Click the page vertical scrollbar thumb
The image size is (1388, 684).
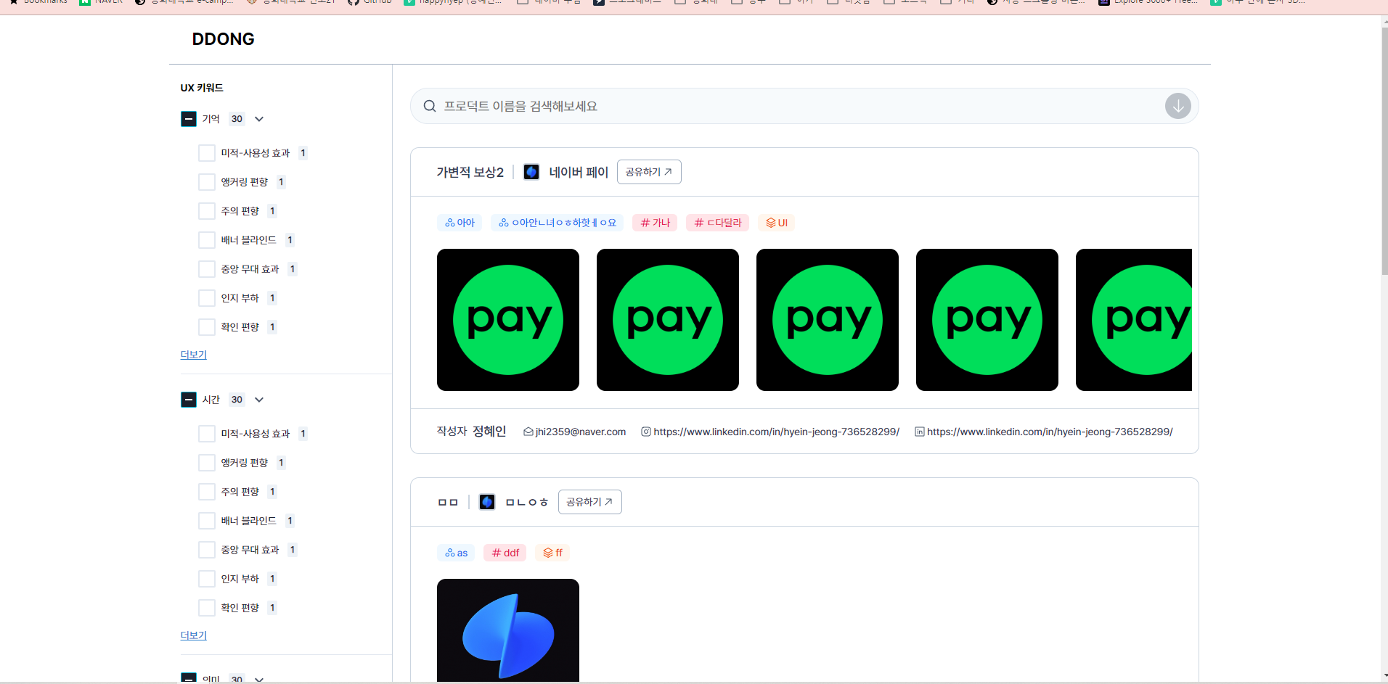[1384, 152]
